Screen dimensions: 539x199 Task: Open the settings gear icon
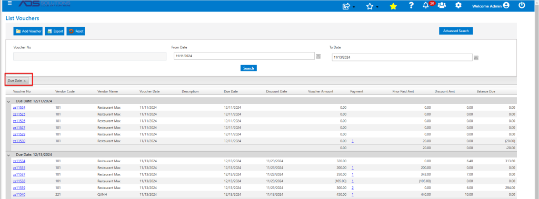click(458, 5)
